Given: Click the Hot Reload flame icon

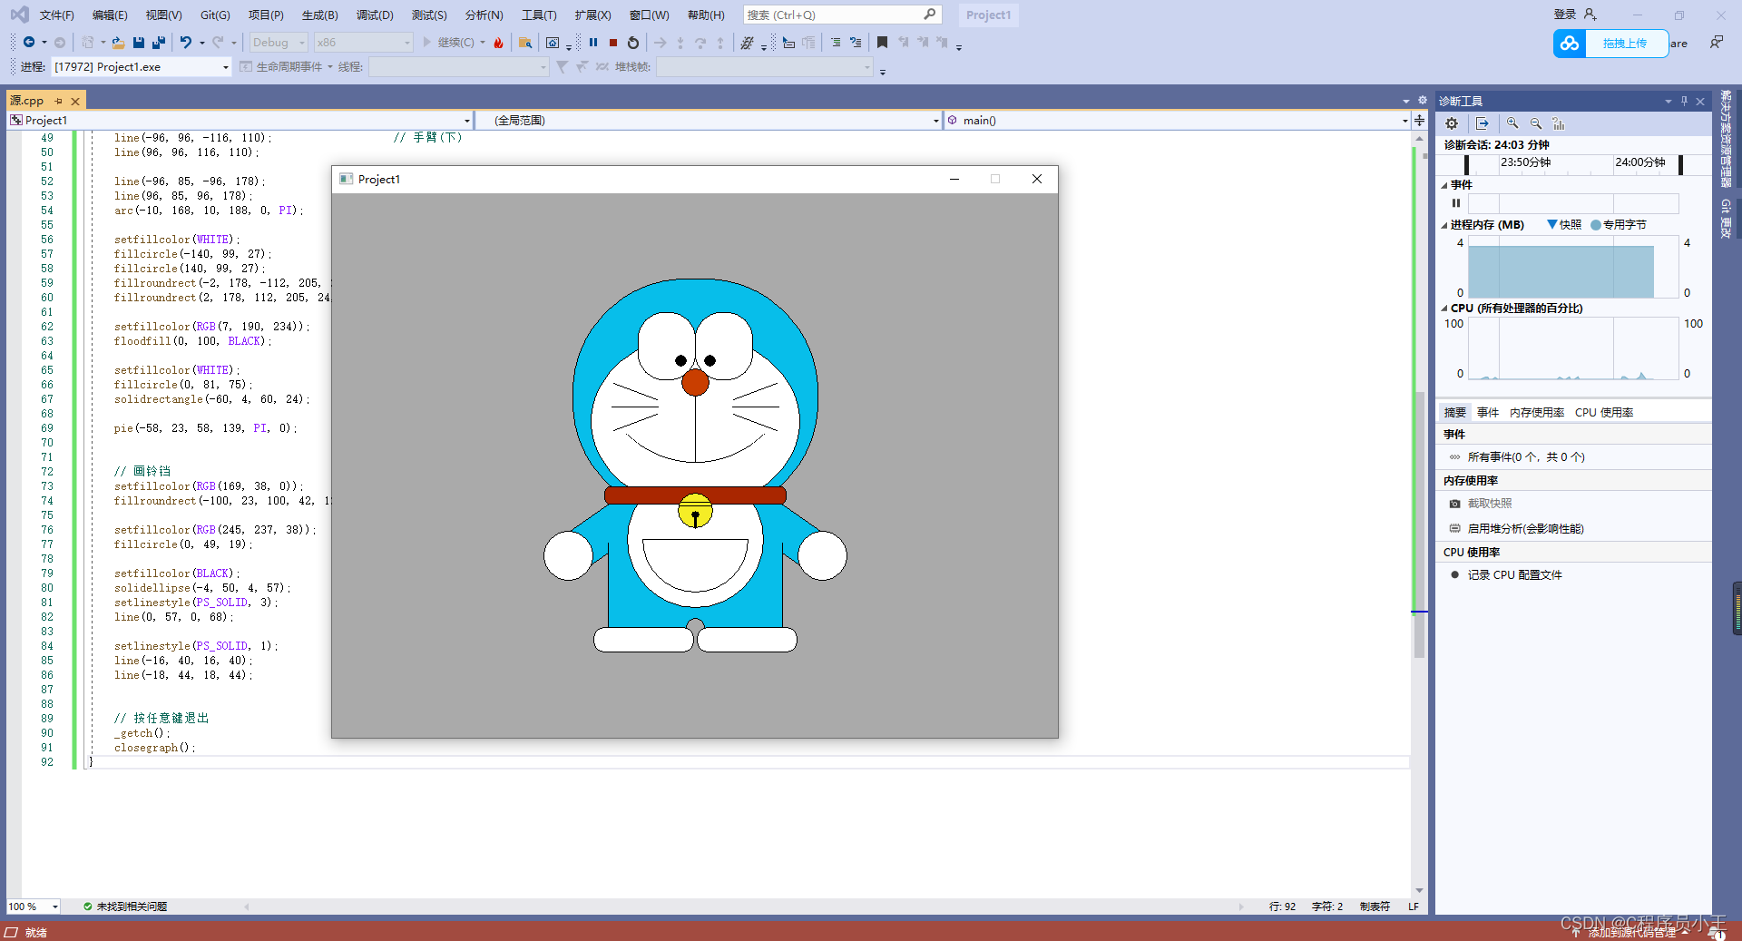Looking at the screenshot, I should click(x=498, y=42).
